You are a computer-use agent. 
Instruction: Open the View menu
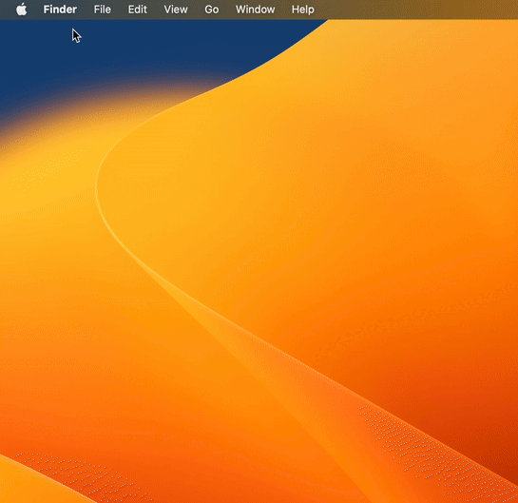tap(176, 10)
